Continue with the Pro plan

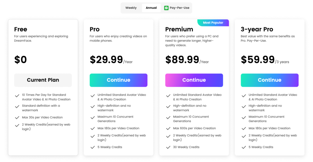coord(119,80)
